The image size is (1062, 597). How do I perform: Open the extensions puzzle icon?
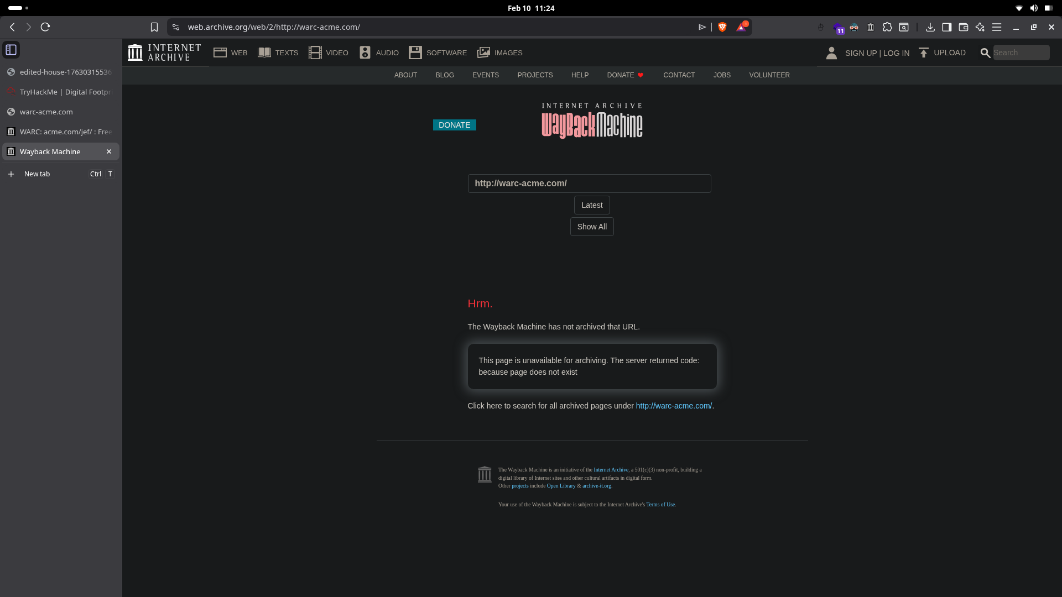click(887, 27)
